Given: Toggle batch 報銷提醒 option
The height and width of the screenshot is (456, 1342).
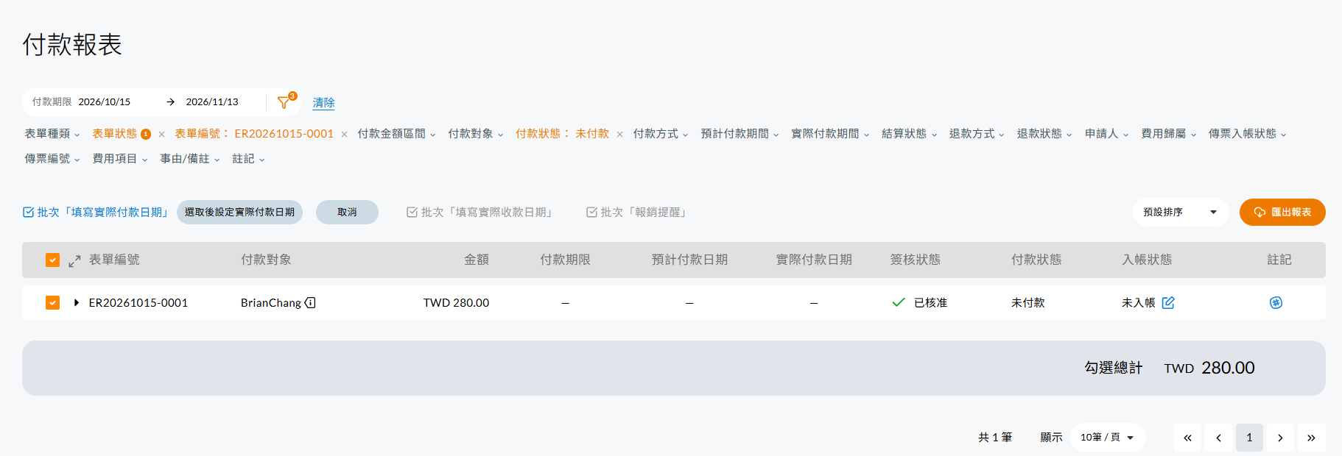Looking at the screenshot, I should coord(638,212).
